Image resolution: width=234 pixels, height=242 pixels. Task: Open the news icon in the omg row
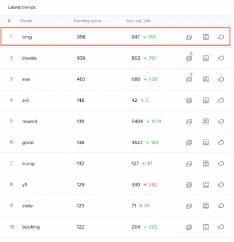[206, 37]
